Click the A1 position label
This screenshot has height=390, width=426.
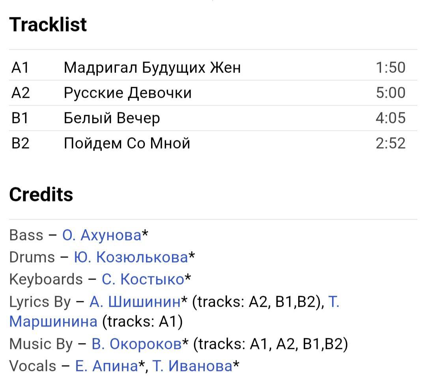coord(20,67)
